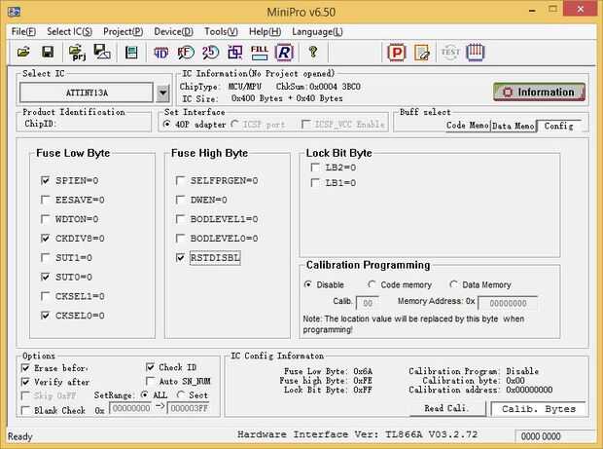603x449 pixels.
Task: Click the circular arrow F toolbar icon
Action: coord(186,53)
